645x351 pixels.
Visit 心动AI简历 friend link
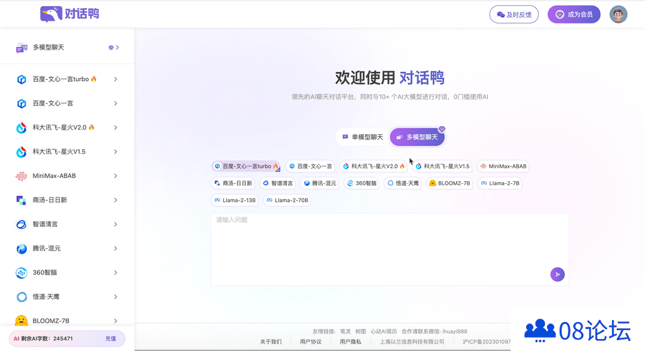coord(384,332)
